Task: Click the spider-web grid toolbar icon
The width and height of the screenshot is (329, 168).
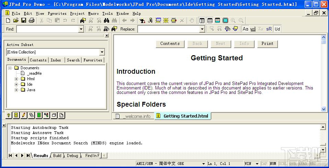Action: 166,20
